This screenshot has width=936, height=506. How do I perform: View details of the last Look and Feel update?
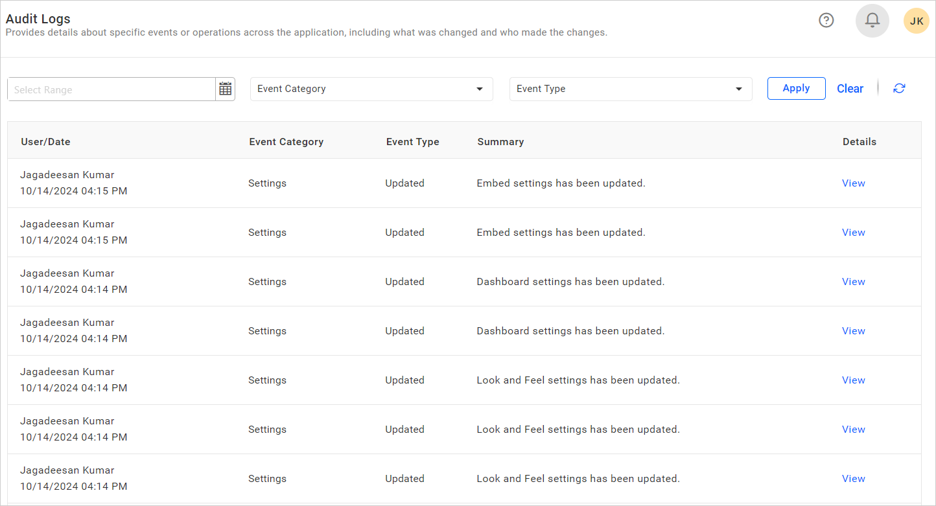tap(853, 478)
